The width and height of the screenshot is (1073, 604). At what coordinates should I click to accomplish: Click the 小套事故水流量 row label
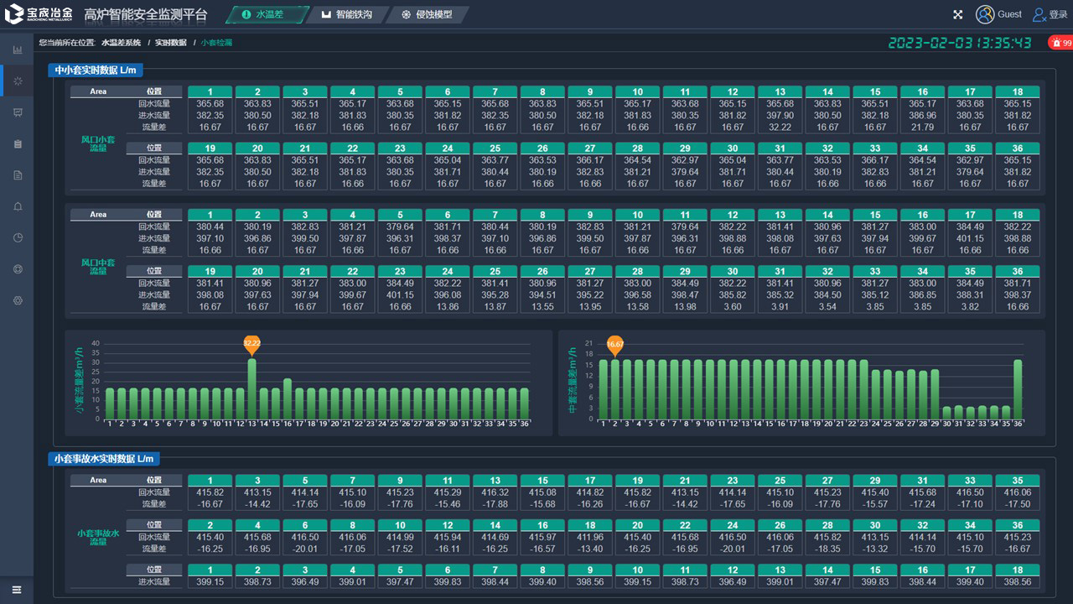(98, 537)
